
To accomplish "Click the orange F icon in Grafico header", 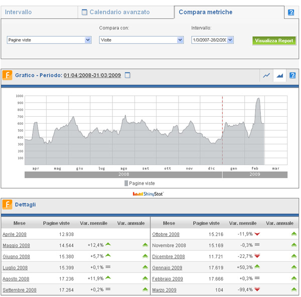I will point(8,75).
